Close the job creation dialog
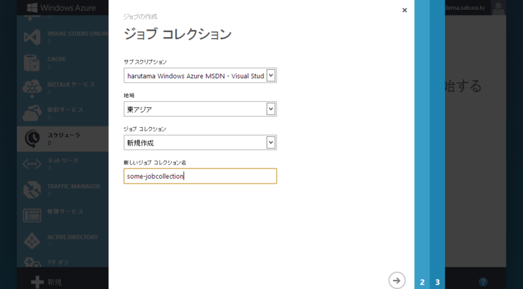The height and width of the screenshot is (289, 523). point(405,10)
